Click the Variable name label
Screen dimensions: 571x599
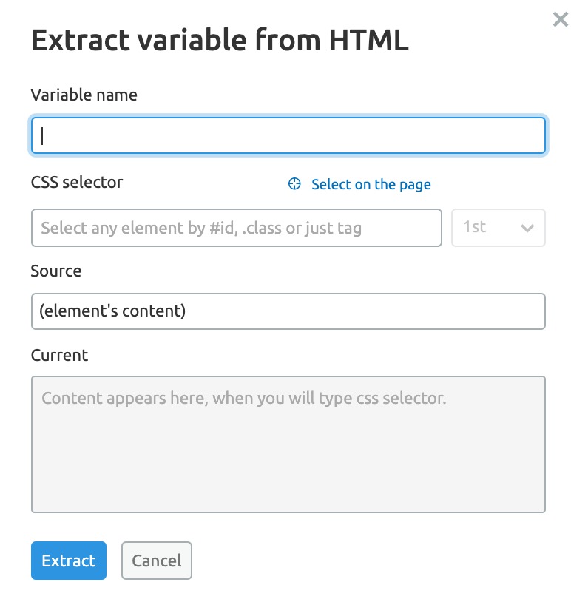(84, 95)
